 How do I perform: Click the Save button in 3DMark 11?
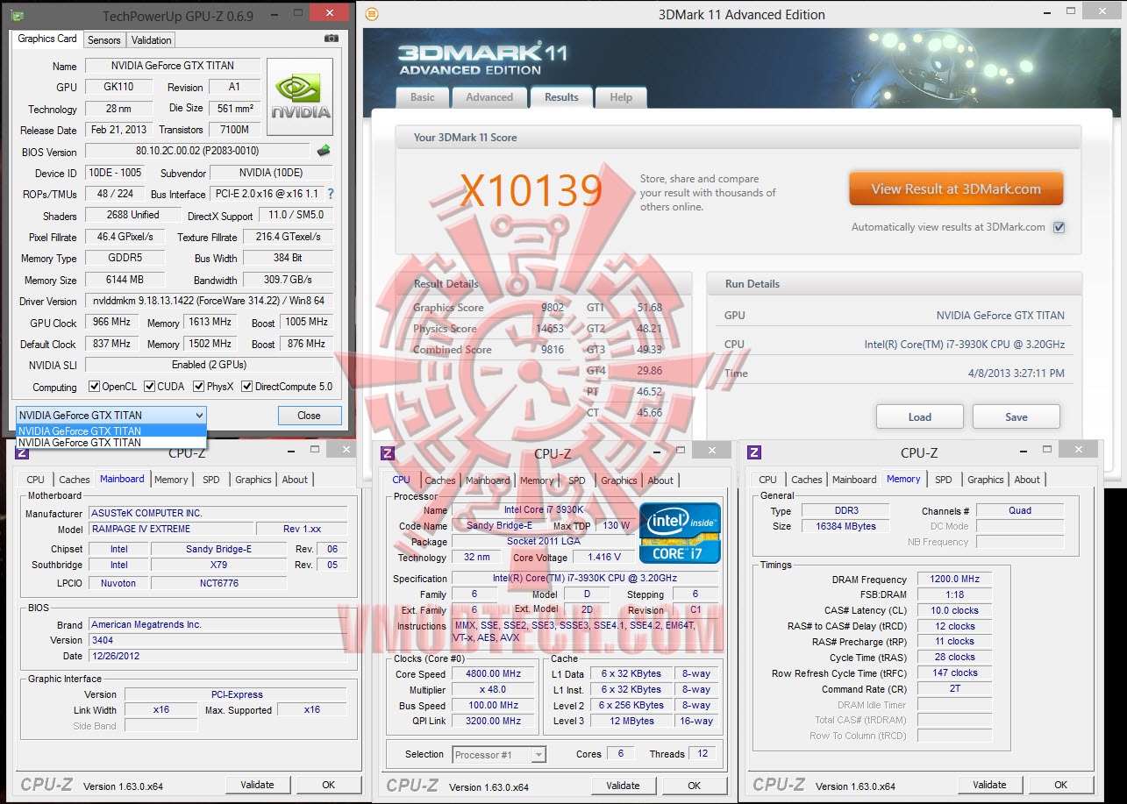[1016, 417]
